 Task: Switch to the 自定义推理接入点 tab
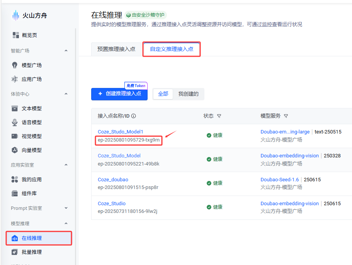point(172,49)
